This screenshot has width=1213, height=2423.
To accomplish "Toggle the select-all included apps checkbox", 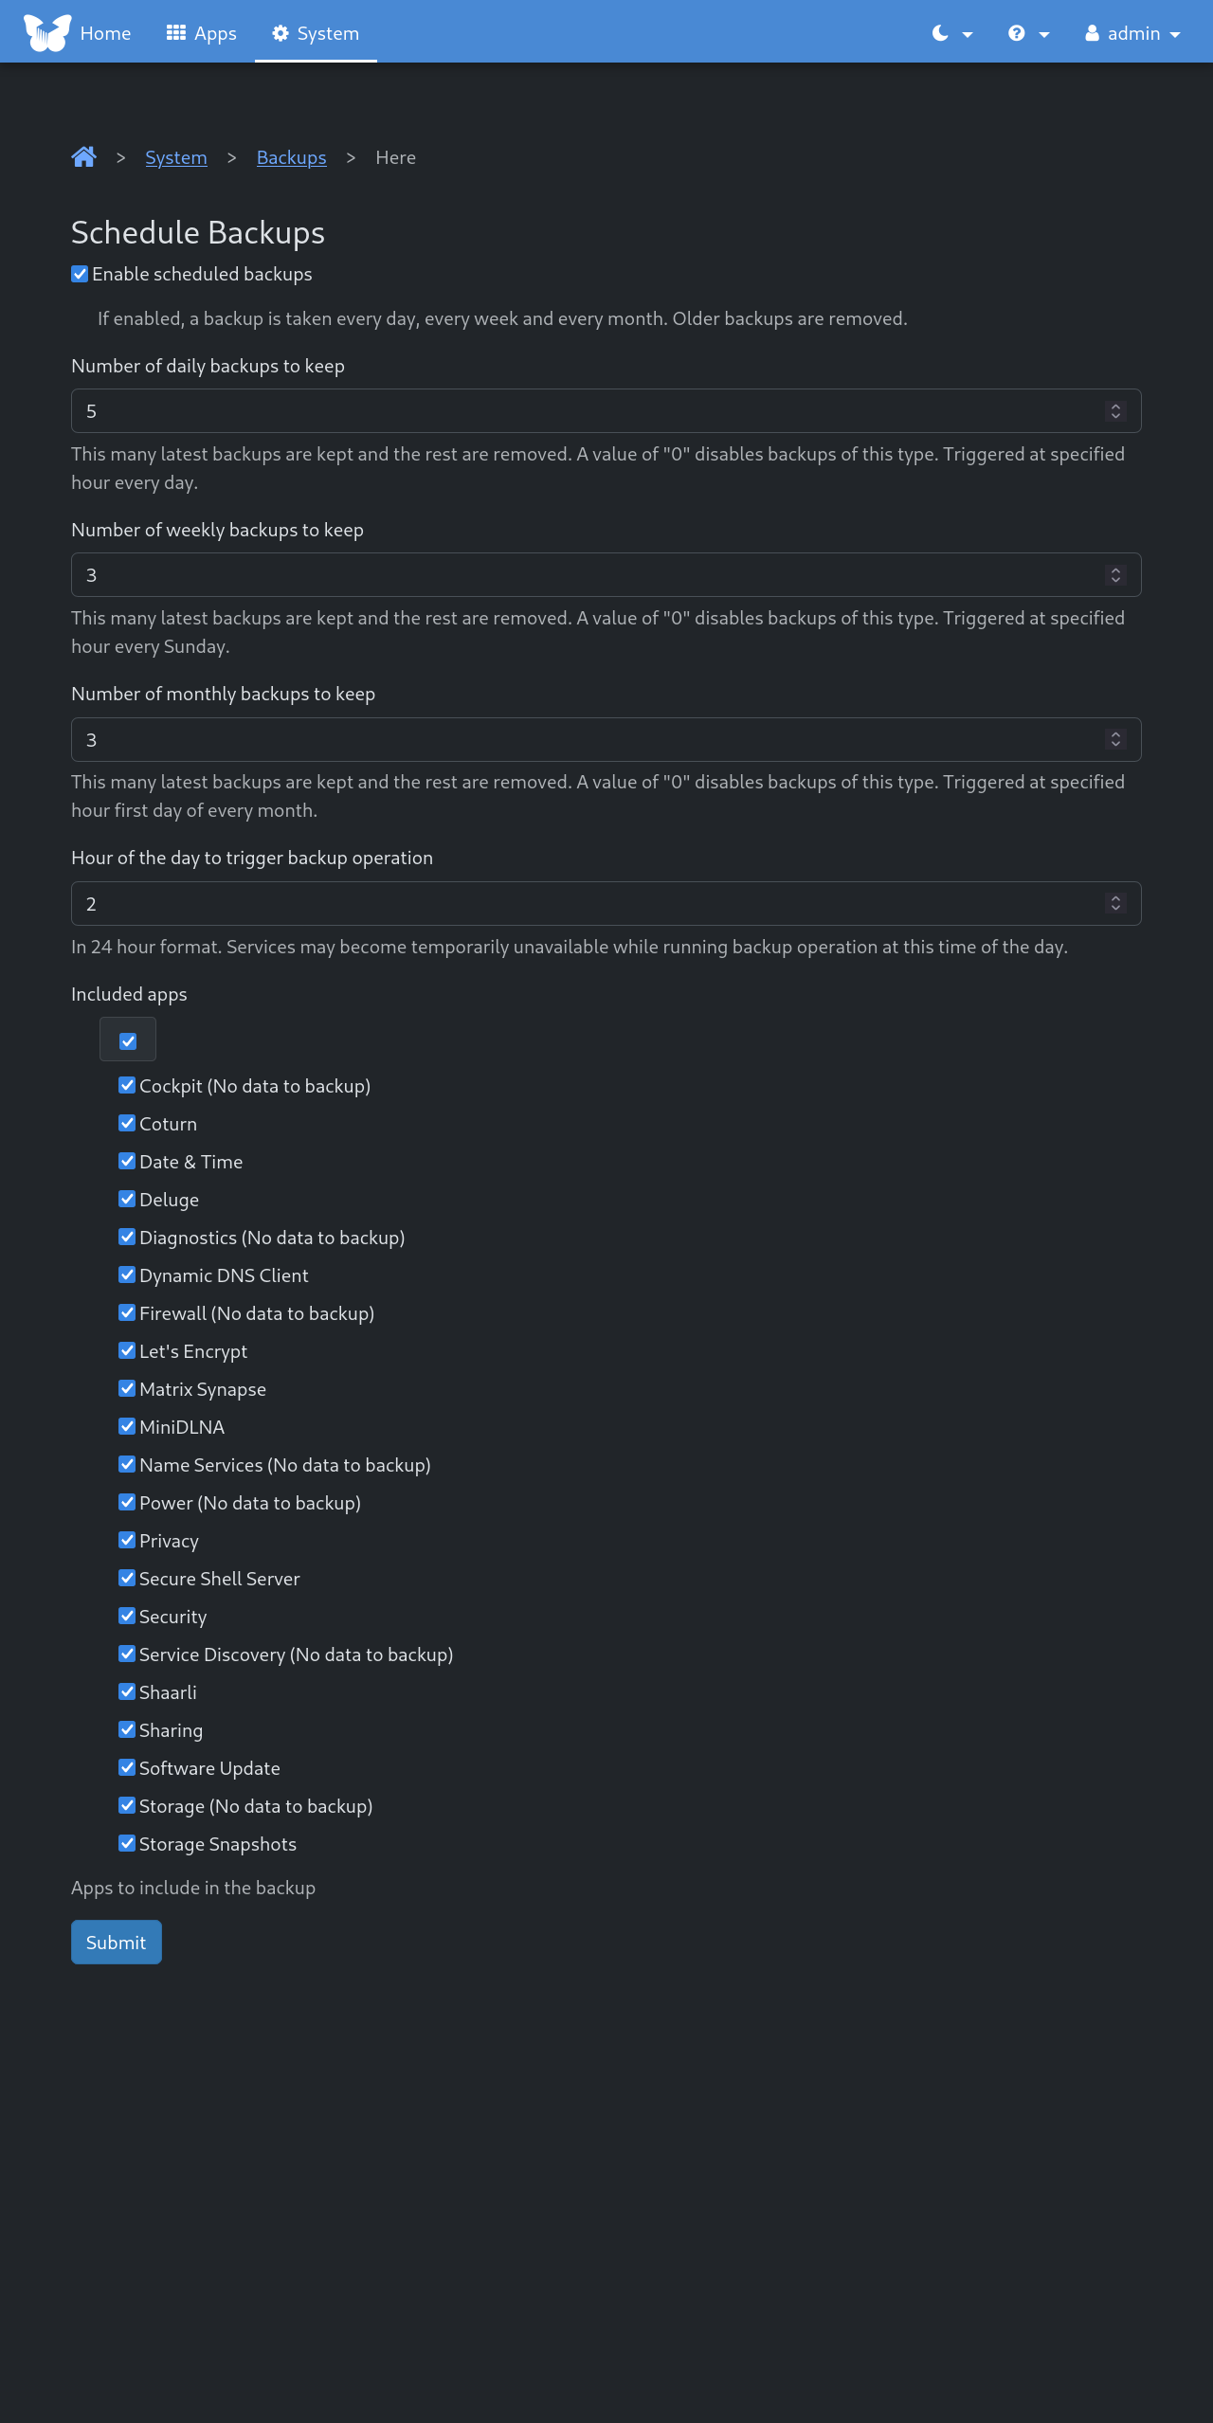I will pyautogui.click(x=128, y=1041).
